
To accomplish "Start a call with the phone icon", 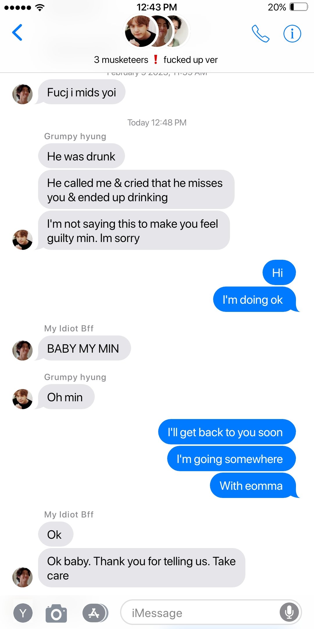I will (260, 33).
